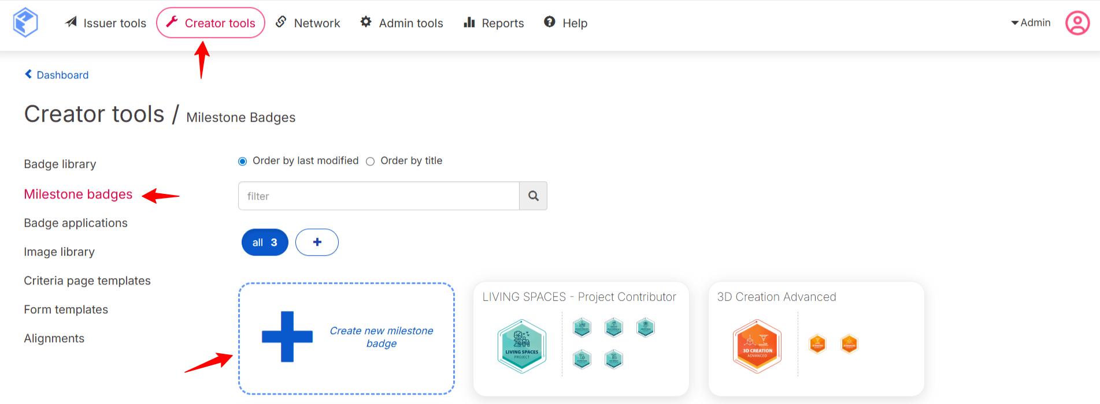Open the Issuer tools menu

106,23
